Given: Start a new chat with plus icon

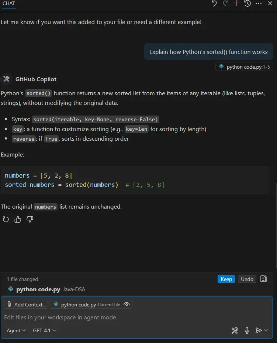Looking at the screenshot, I should click(x=236, y=3).
